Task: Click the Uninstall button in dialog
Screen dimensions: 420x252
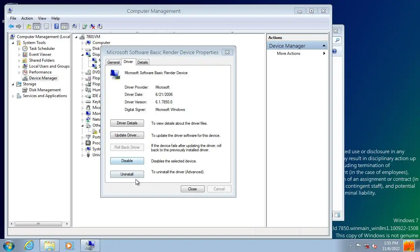Action: point(127,174)
